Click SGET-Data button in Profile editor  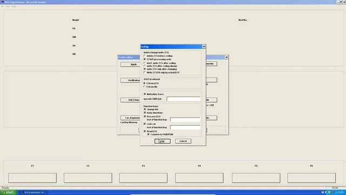(x=130, y=100)
